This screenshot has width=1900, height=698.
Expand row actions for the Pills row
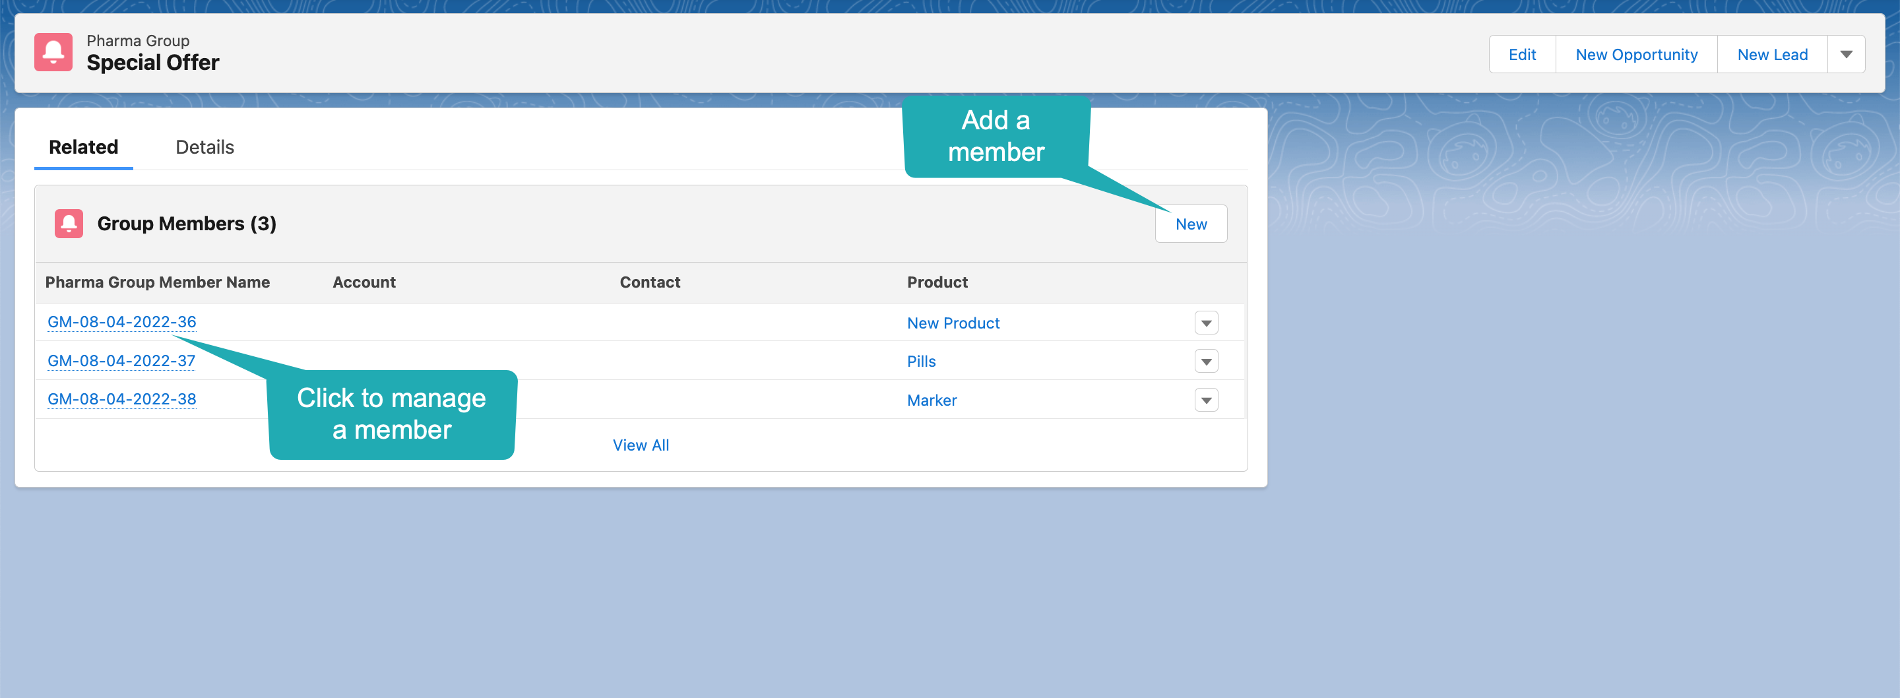(x=1206, y=361)
